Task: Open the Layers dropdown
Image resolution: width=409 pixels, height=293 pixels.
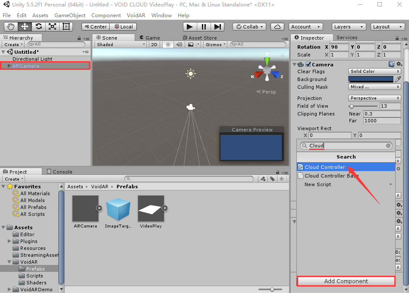Action: pyautogui.click(x=349, y=27)
